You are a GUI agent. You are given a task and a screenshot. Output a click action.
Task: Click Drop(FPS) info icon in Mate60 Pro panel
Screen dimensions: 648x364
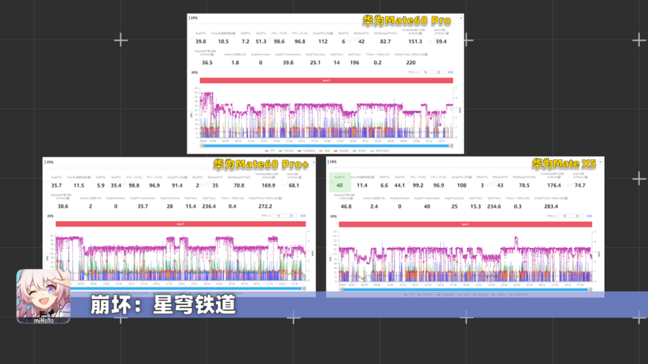[332, 34]
